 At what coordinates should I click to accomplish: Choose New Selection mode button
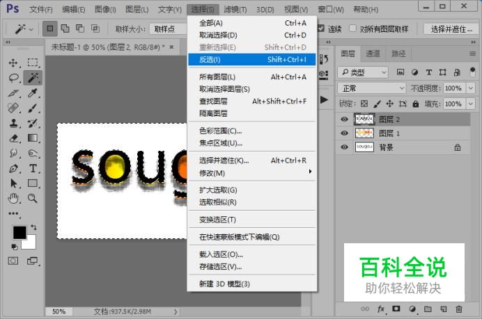click(49, 28)
